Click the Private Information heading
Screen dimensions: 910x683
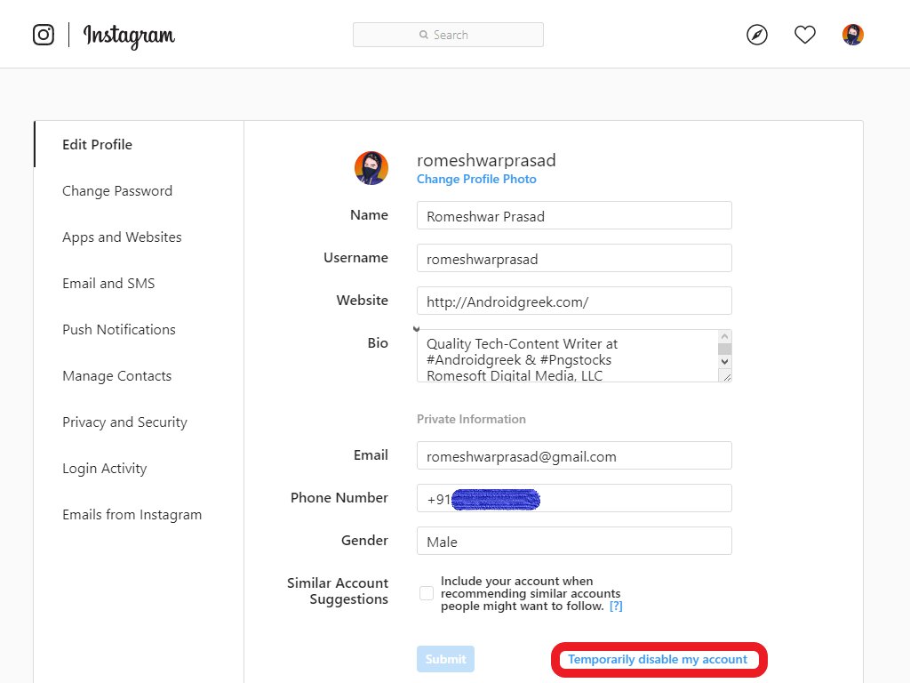click(471, 419)
